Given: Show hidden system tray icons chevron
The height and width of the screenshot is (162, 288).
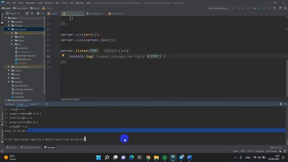Looking at the screenshot, I should click(235, 157).
